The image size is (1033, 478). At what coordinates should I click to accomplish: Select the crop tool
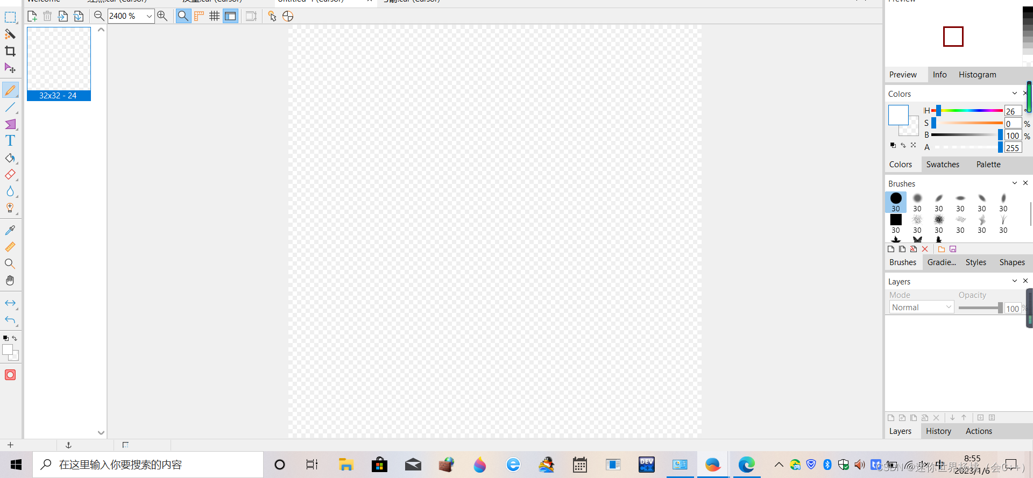[10, 51]
